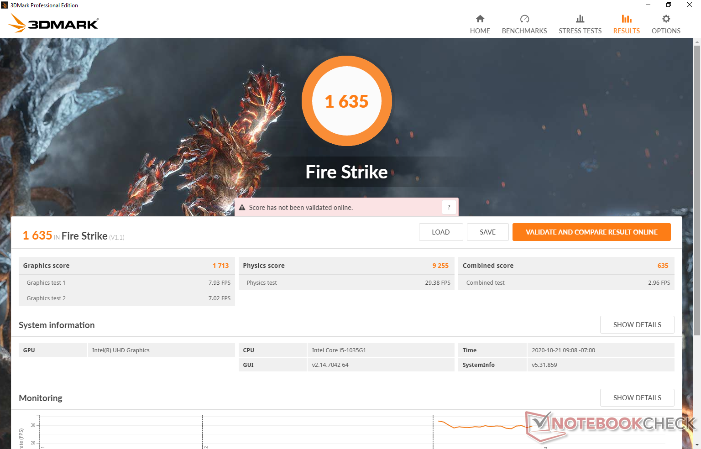Click the Monitoring heading
The height and width of the screenshot is (449, 701).
[41, 398]
